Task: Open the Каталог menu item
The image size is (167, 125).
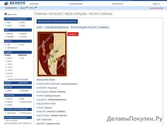Action: click(34, 4)
